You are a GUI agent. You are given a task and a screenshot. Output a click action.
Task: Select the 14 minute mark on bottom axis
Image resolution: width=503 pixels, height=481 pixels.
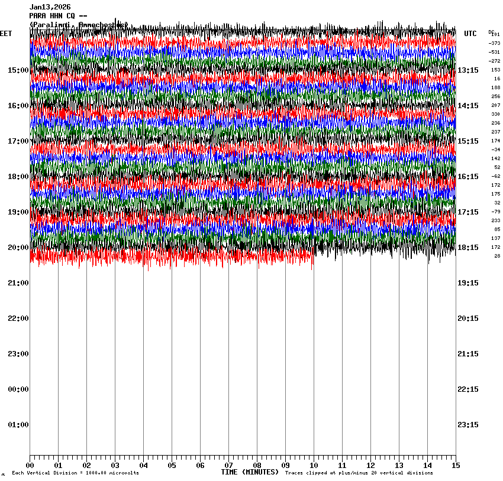(x=427, y=466)
